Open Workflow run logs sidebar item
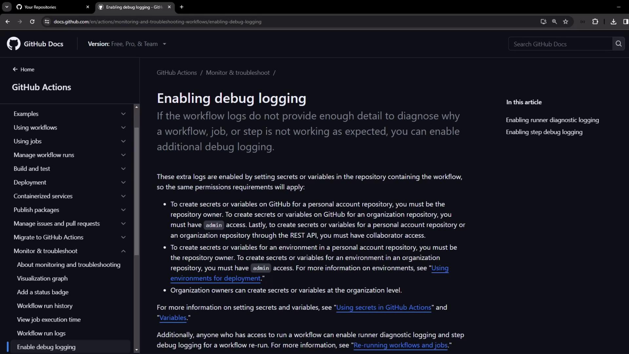The height and width of the screenshot is (354, 629). [41, 333]
